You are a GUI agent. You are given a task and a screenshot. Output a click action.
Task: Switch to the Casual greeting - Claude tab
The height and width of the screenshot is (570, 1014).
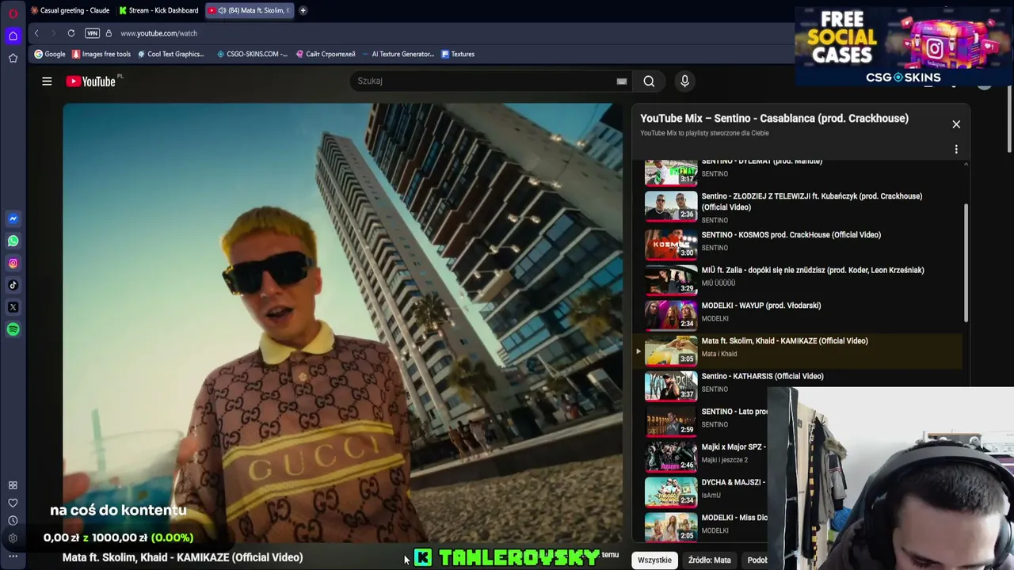pyautogui.click(x=70, y=10)
